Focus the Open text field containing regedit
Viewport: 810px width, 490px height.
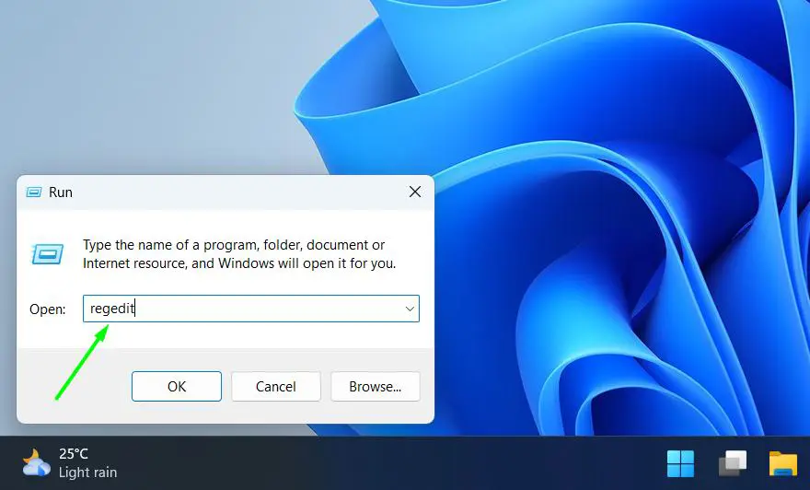click(251, 309)
